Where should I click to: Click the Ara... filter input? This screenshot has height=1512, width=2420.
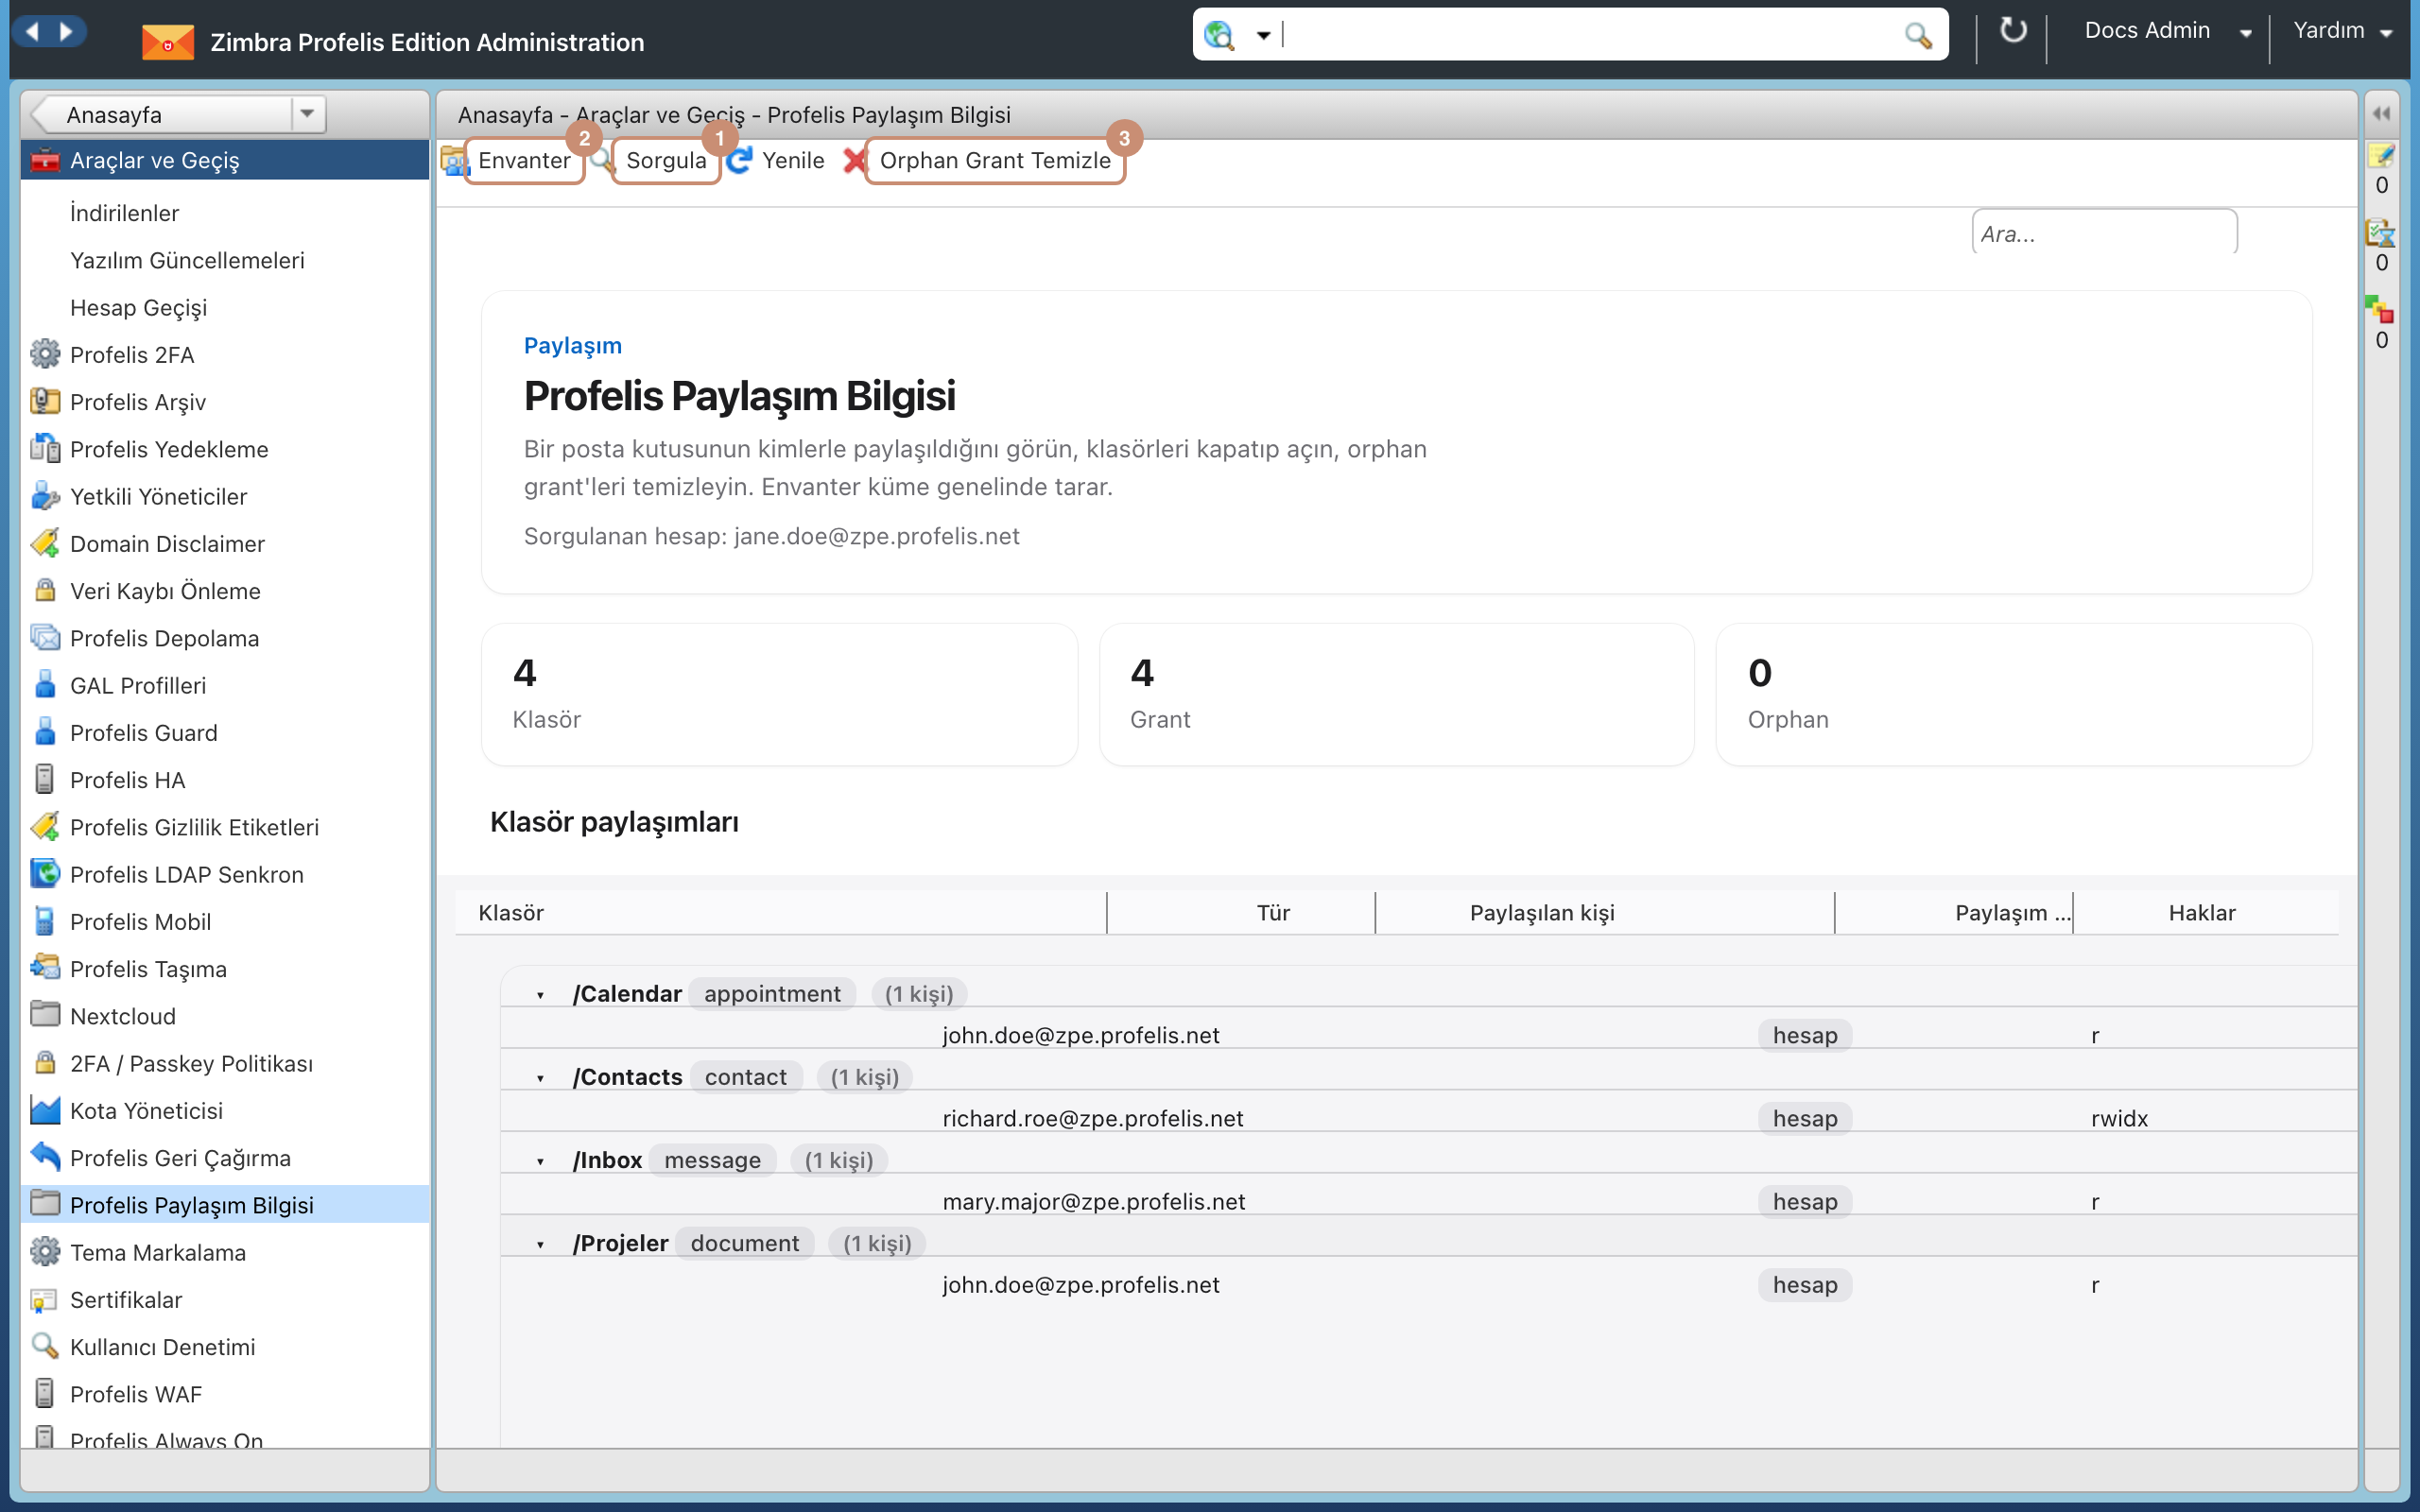pos(2104,233)
